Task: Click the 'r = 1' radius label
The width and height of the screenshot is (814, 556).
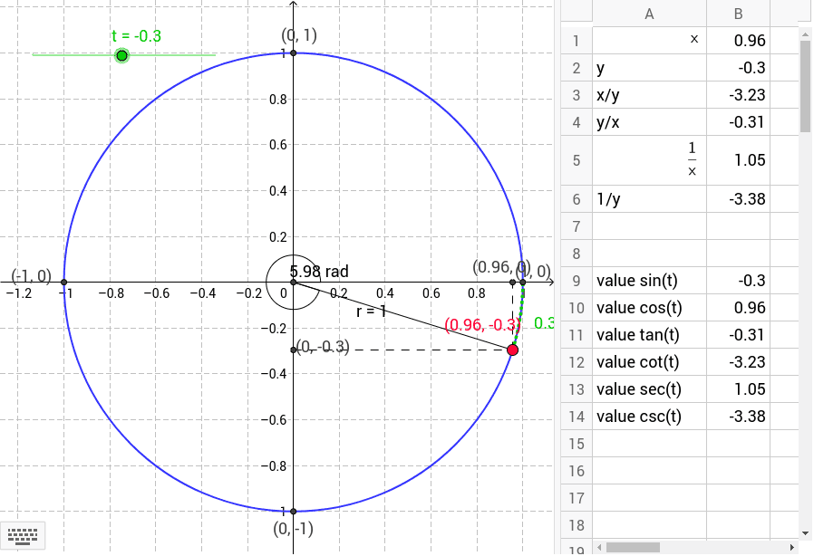Action: pyautogui.click(x=371, y=312)
